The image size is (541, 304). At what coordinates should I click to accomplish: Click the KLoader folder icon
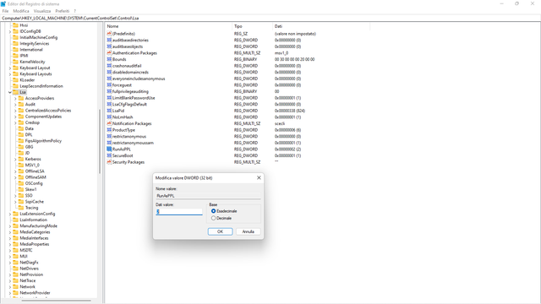[15, 80]
